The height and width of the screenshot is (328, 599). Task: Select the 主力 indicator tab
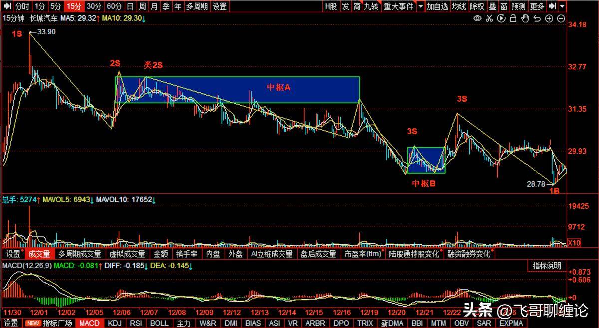pos(184,323)
